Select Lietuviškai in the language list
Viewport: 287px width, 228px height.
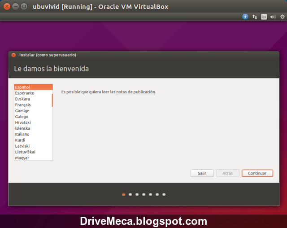tap(33, 152)
